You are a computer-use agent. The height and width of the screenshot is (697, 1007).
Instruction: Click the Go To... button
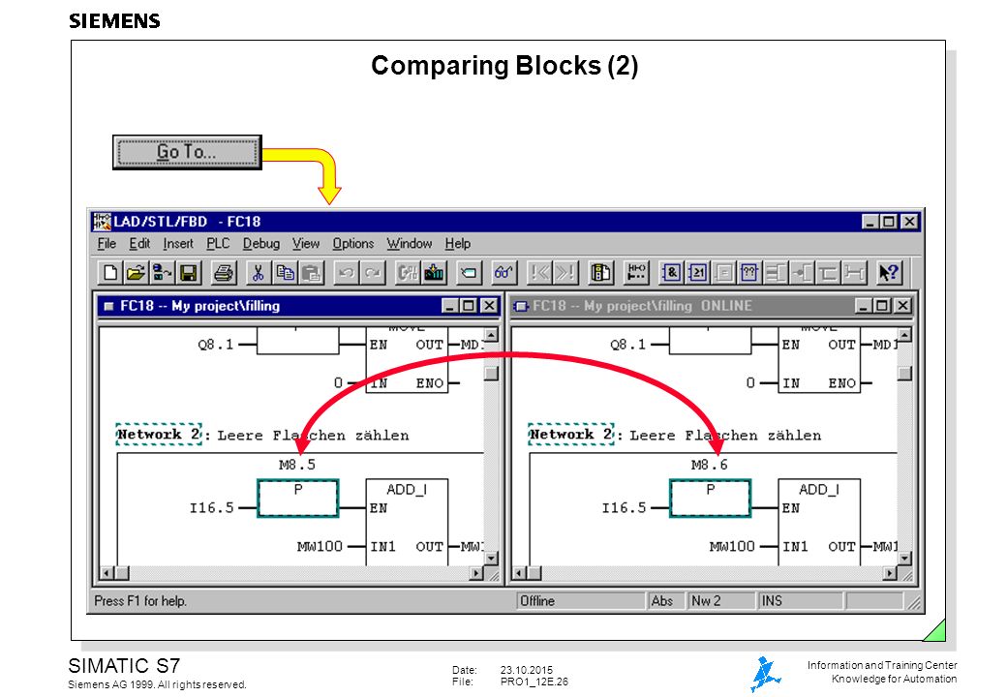(187, 152)
